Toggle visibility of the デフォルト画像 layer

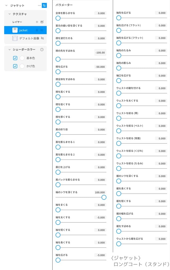click(x=42, y=38)
